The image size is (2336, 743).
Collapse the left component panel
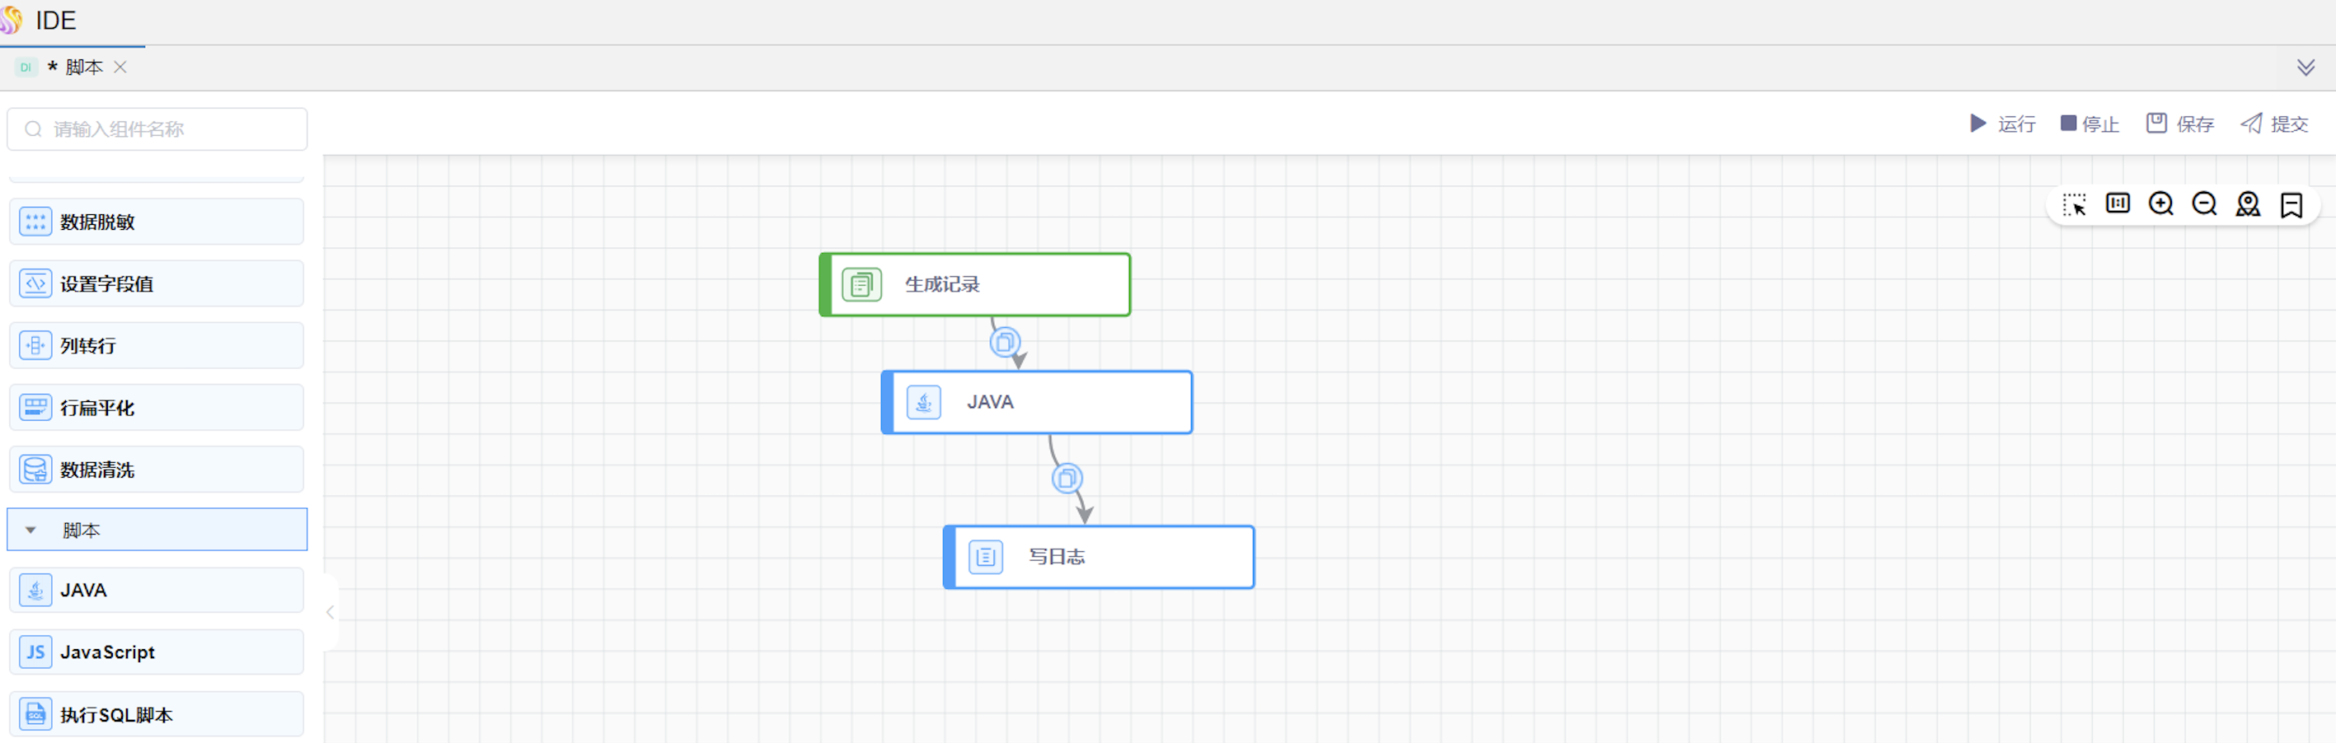tap(330, 613)
